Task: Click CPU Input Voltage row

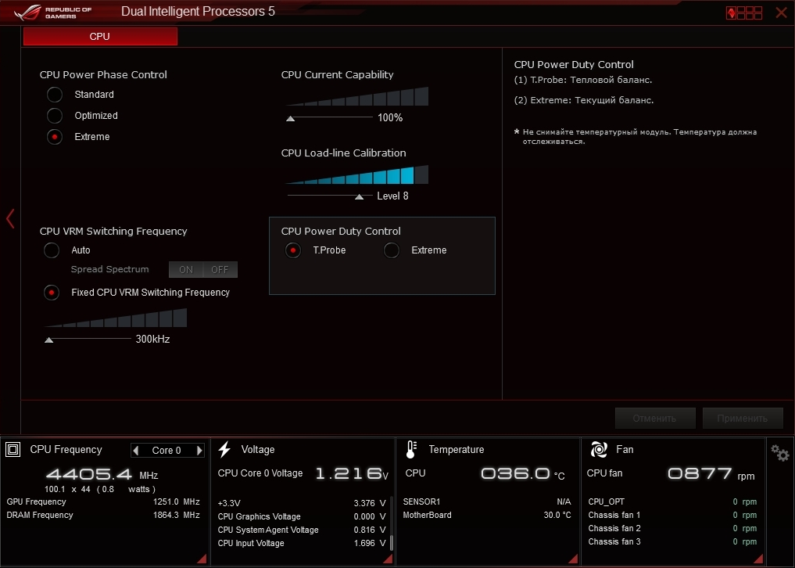Action: click(302, 543)
